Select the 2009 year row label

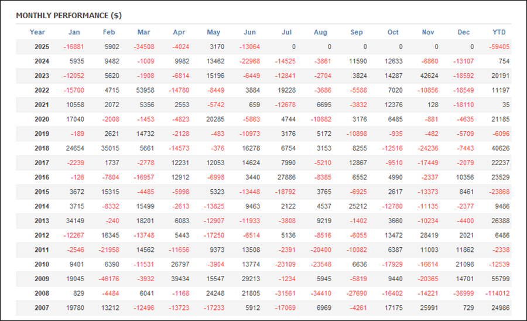coord(42,279)
